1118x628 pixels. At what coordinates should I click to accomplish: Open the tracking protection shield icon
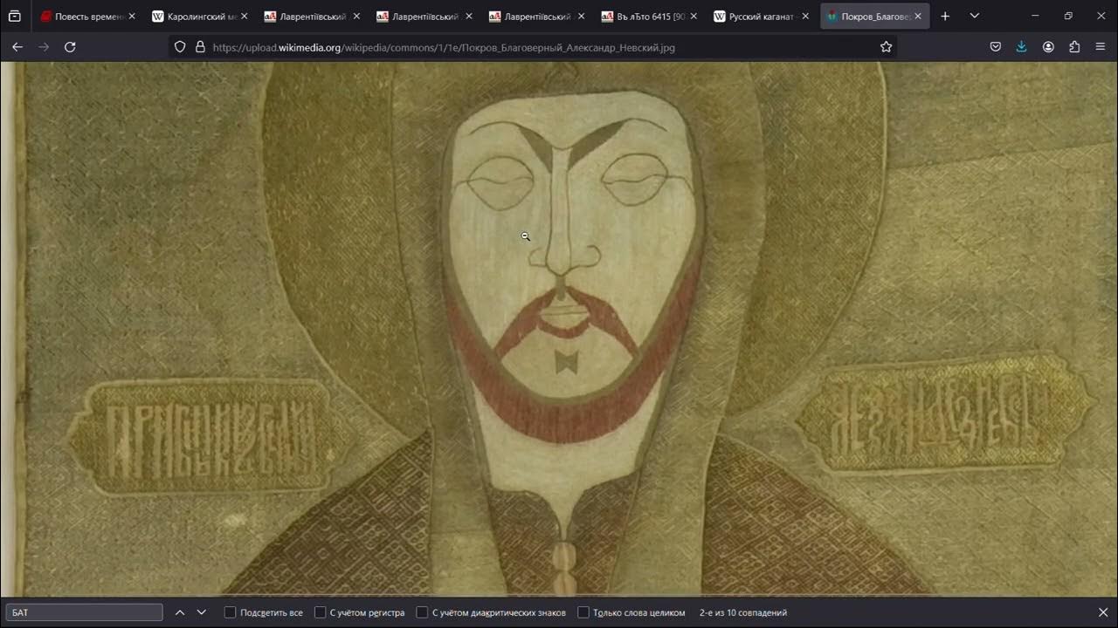[x=180, y=47]
